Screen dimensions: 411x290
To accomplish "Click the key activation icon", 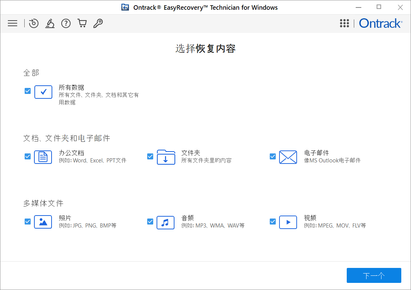I will (x=98, y=23).
